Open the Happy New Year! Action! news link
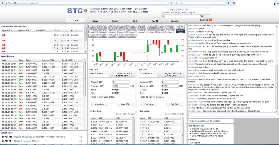The width and height of the screenshot is (279, 145). pyautogui.click(x=26, y=141)
